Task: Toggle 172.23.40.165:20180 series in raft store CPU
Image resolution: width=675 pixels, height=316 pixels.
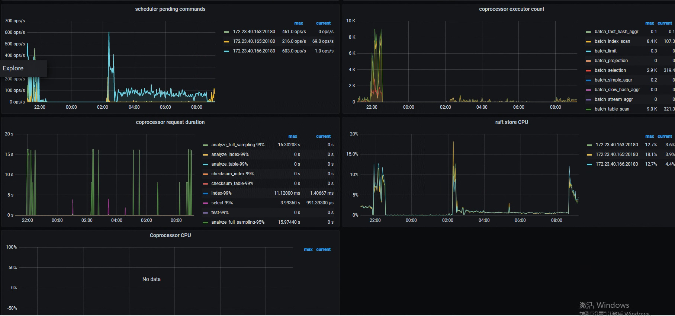Action: (x=617, y=154)
